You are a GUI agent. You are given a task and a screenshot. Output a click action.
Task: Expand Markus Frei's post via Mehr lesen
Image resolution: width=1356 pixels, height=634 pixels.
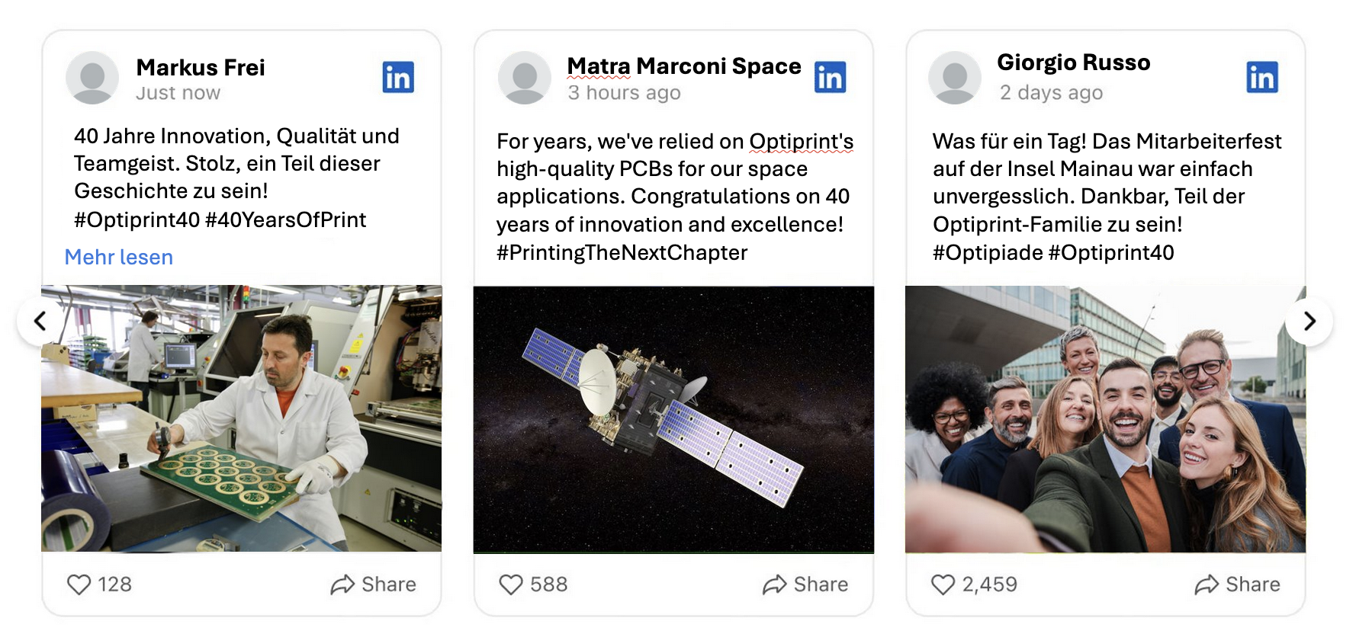pyautogui.click(x=118, y=258)
